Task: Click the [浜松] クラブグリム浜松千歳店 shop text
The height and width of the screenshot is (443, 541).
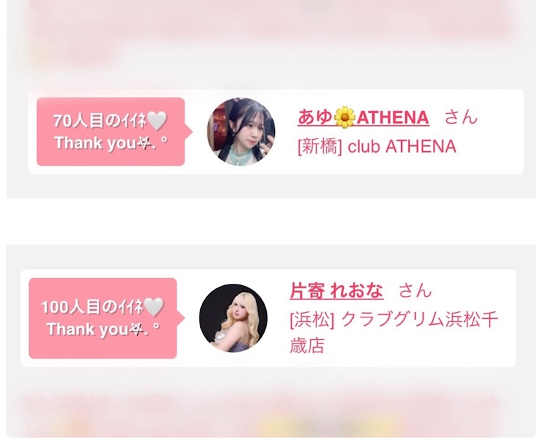Action: pos(394,332)
